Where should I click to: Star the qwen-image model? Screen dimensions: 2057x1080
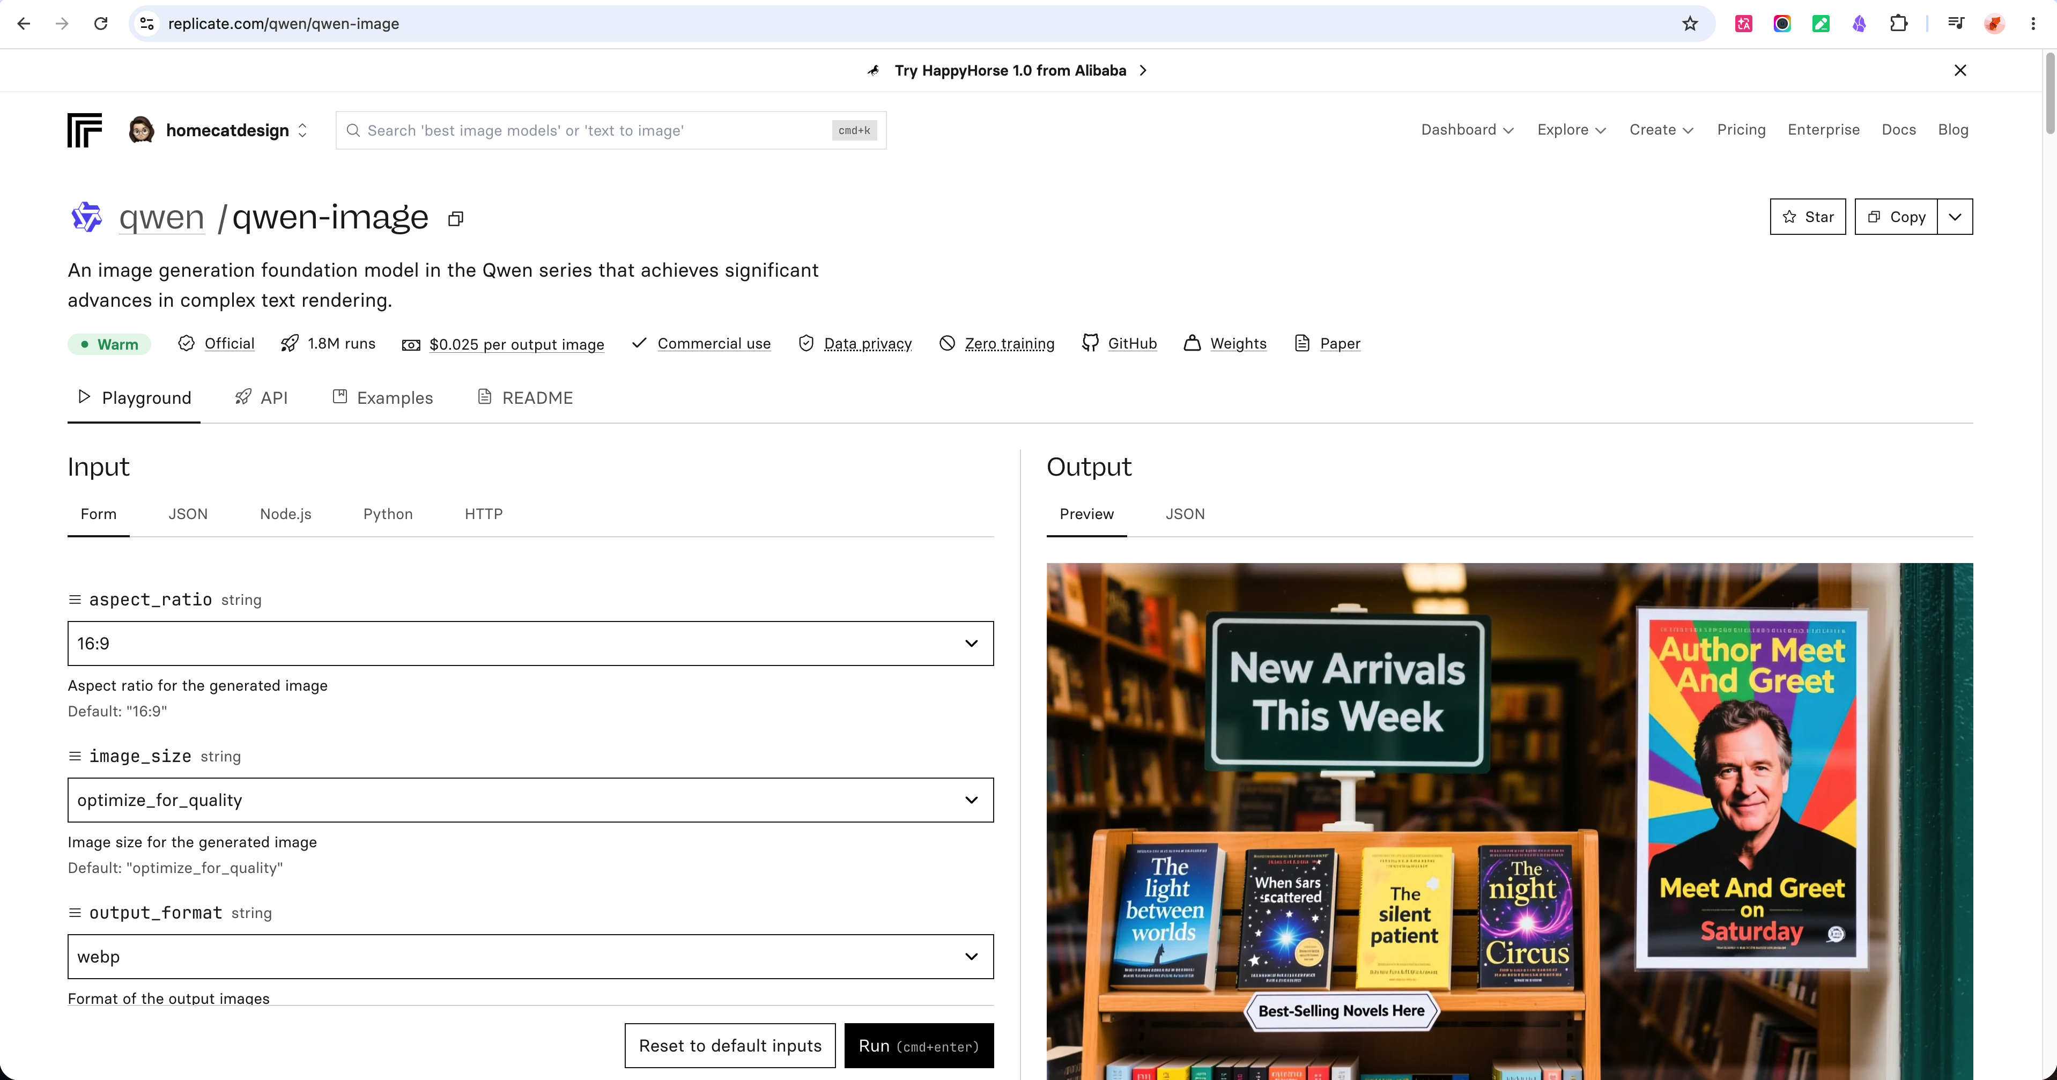point(1807,217)
